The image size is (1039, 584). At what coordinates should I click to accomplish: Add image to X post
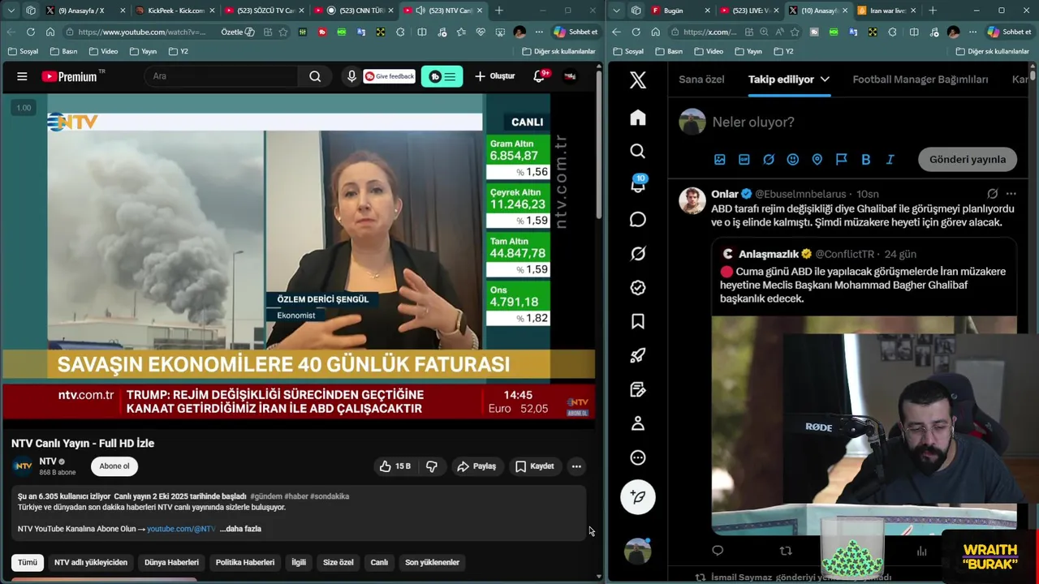tap(720, 160)
